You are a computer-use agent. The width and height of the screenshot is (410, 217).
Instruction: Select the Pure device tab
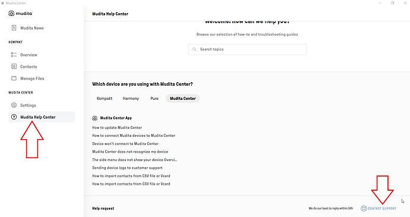coord(154,99)
